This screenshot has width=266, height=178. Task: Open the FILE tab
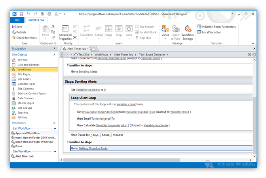[17, 20]
